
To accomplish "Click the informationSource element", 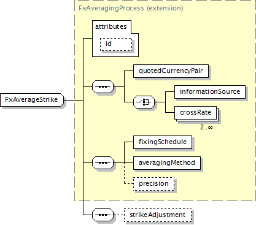I will pyautogui.click(x=210, y=92).
